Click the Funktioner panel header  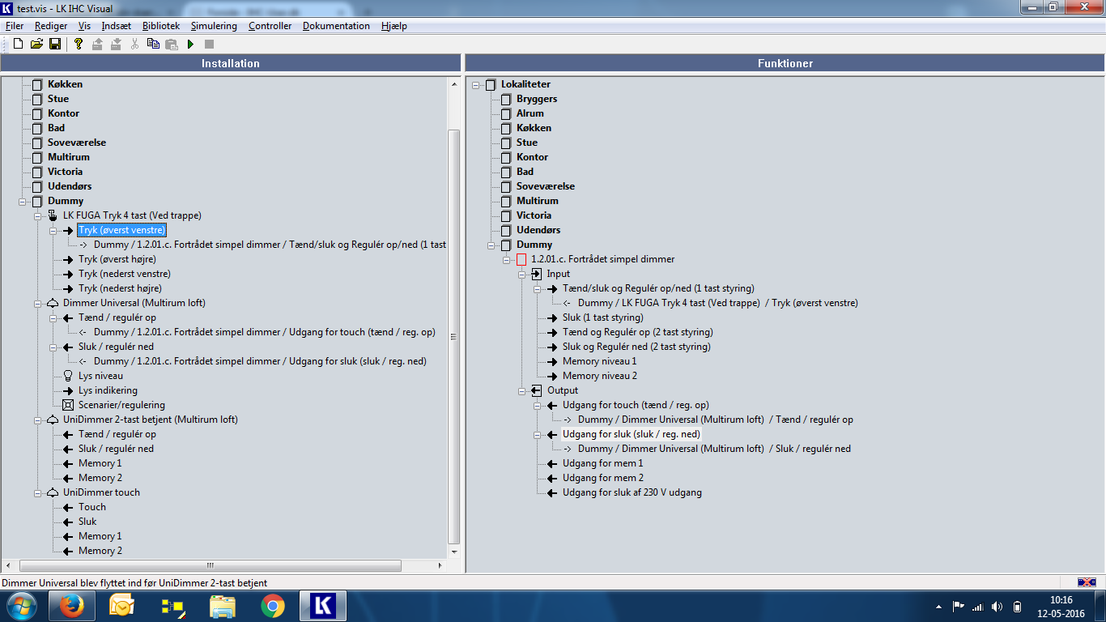pos(785,63)
